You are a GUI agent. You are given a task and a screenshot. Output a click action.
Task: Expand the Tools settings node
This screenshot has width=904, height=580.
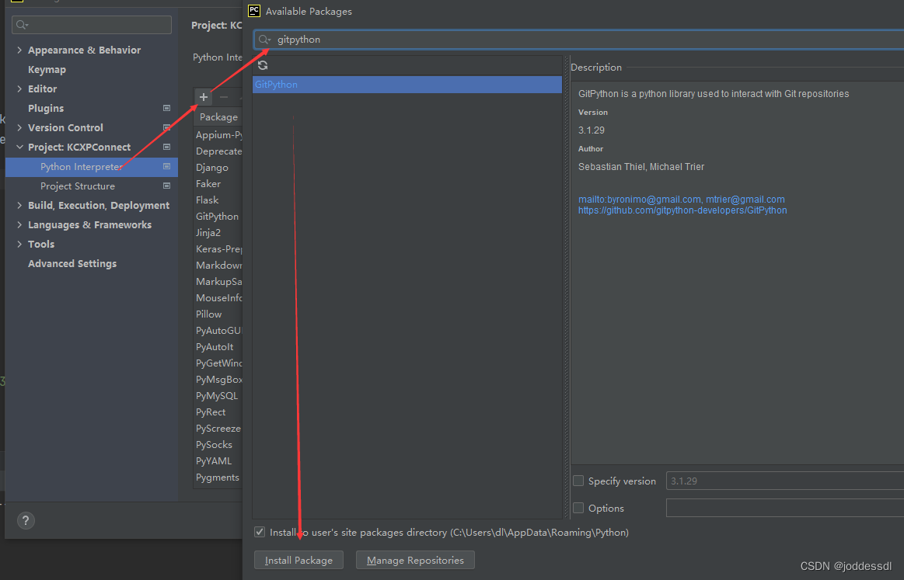19,245
